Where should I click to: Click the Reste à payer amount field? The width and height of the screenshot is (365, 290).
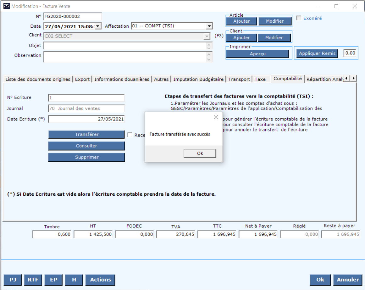click(340, 234)
